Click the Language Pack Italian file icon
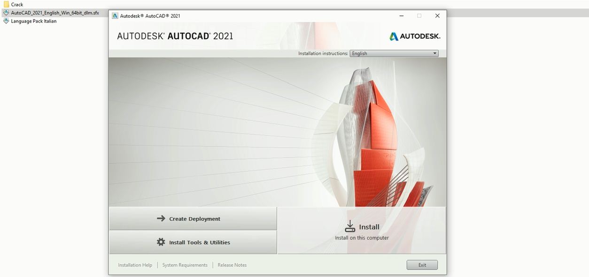589x277 pixels. coord(6,21)
